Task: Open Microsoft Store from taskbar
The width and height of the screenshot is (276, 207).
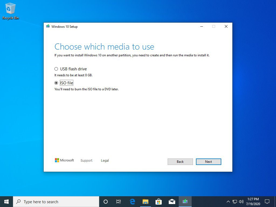Action: tap(158, 202)
